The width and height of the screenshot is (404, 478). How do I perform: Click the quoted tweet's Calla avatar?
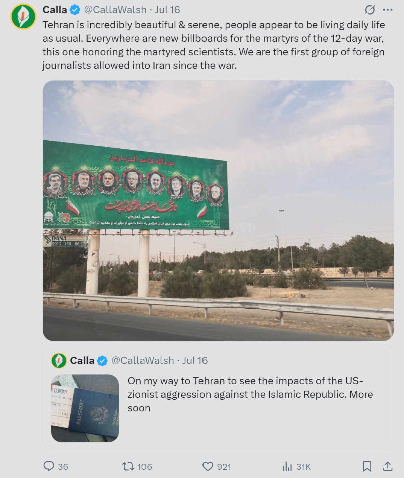(x=59, y=361)
